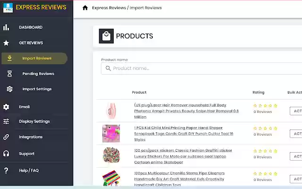Focus the Product name search field
Viewport: 302px width, 189px height.
(201, 68)
